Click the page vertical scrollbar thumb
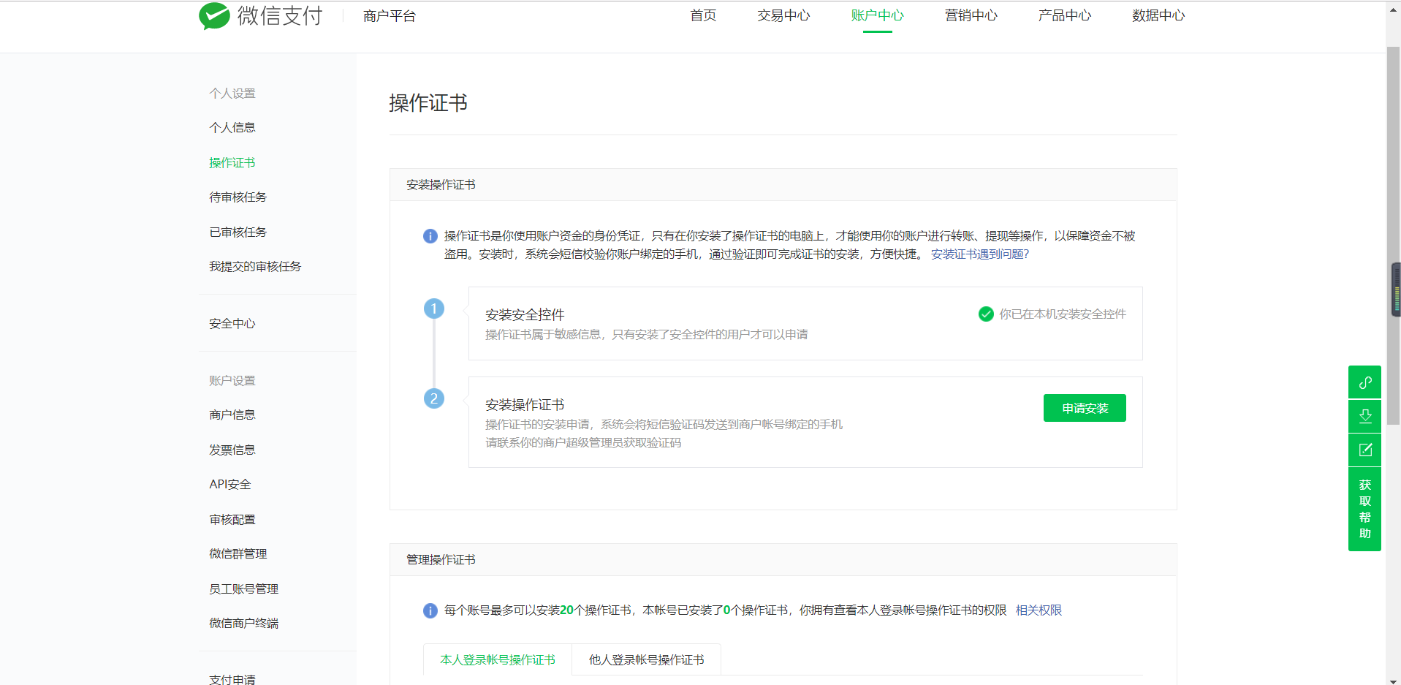The image size is (1401, 685). (x=1394, y=235)
